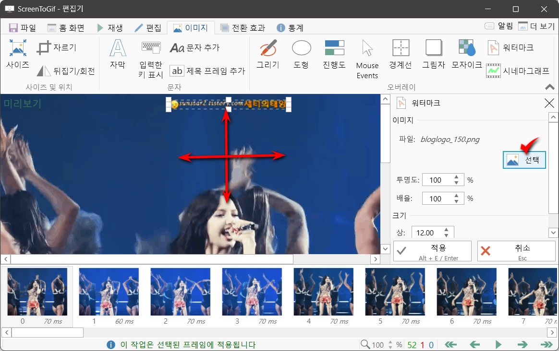Open the Resize (사이즈) tool
Image resolution: width=559 pixels, height=351 pixels.
[x=17, y=54]
